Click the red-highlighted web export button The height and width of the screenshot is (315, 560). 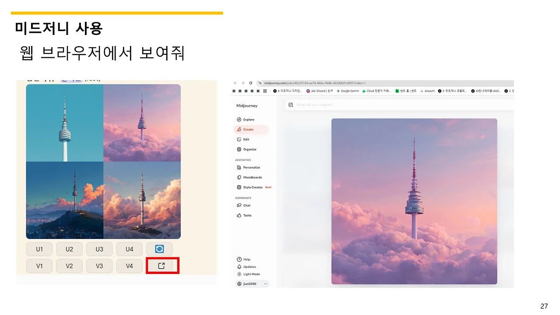pyautogui.click(x=162, y=266)
